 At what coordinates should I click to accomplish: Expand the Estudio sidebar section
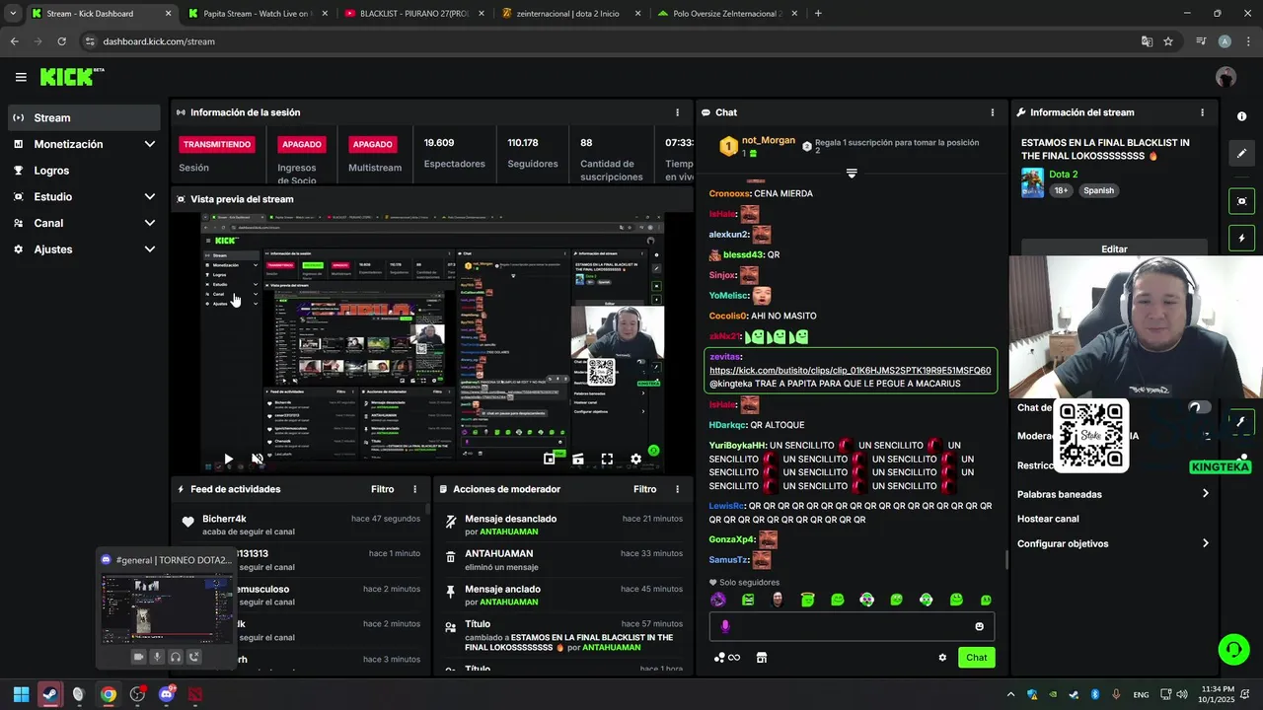[x=84, y=196]
